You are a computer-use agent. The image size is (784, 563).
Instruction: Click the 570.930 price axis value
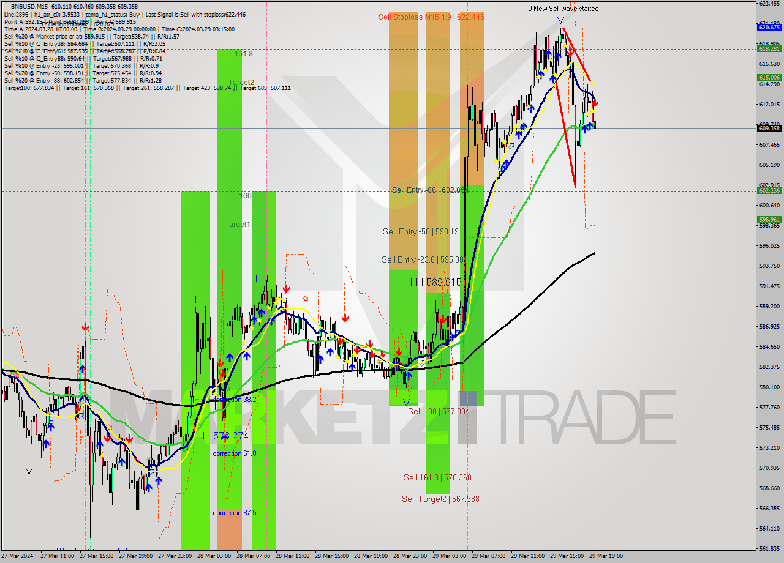769,468
